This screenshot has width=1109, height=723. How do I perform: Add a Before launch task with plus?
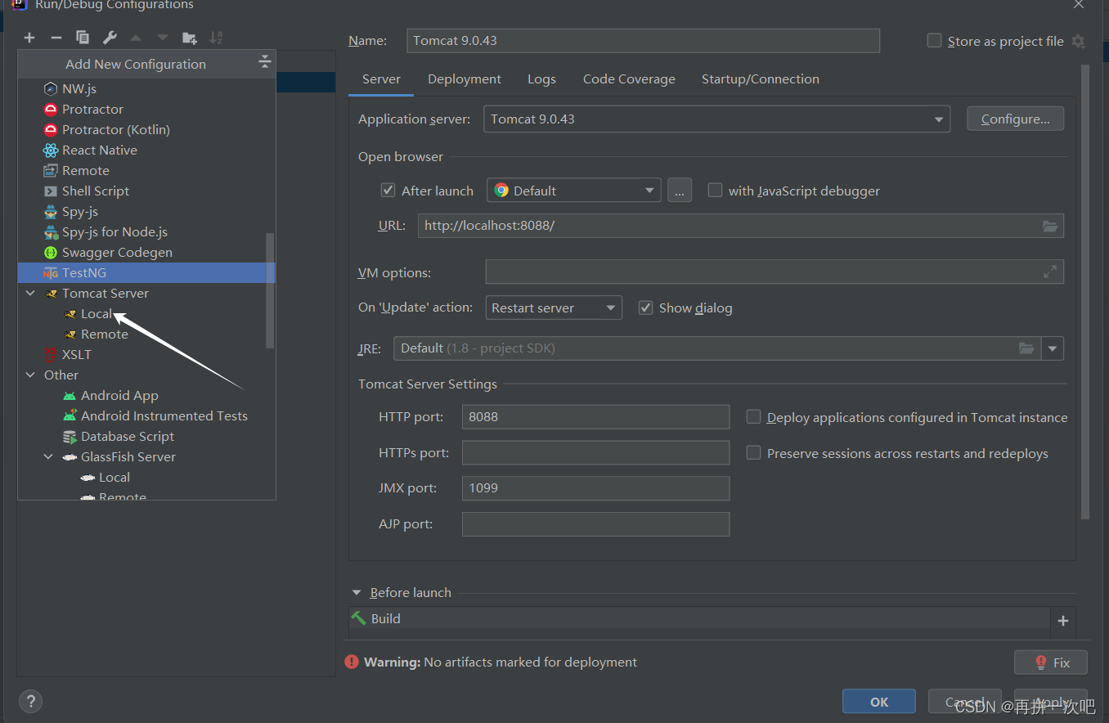click(1063, 621)
